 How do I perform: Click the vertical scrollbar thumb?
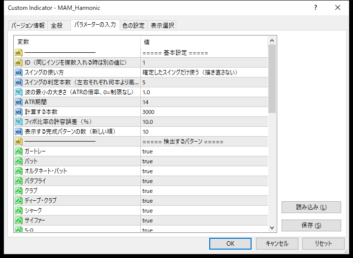click(272, 79)
